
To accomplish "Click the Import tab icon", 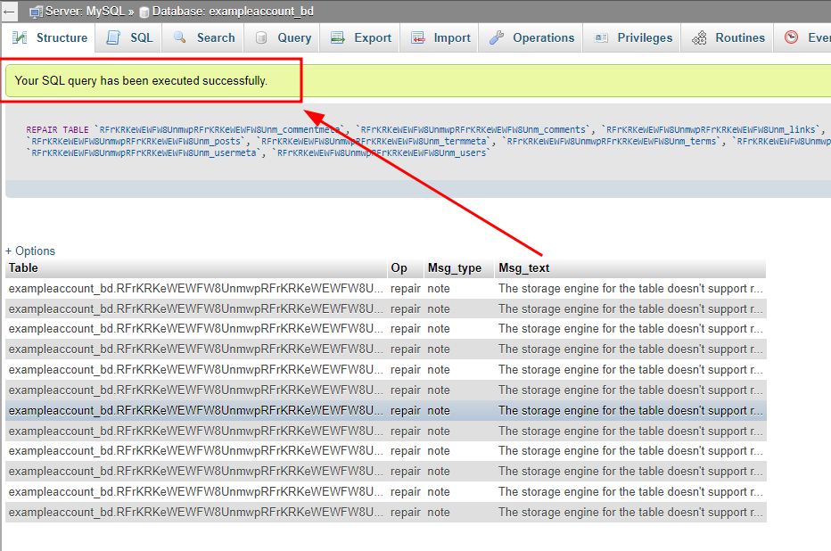I will click(418, 37).
